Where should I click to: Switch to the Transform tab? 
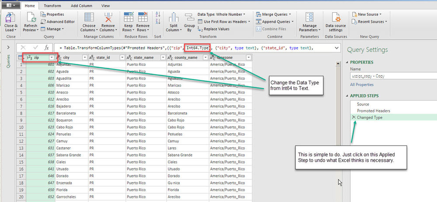pyautogui.click(x=52, y=5)
